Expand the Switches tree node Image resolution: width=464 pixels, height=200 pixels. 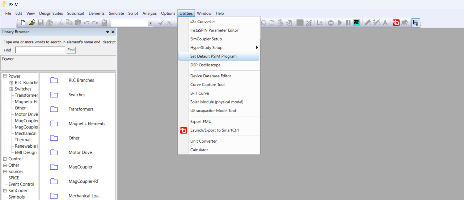tap(11, 89)
